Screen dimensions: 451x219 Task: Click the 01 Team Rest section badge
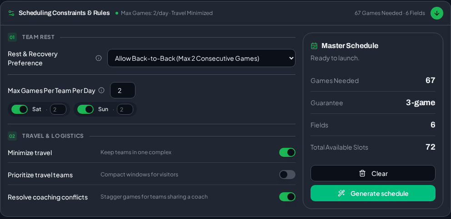click(12, 37)
